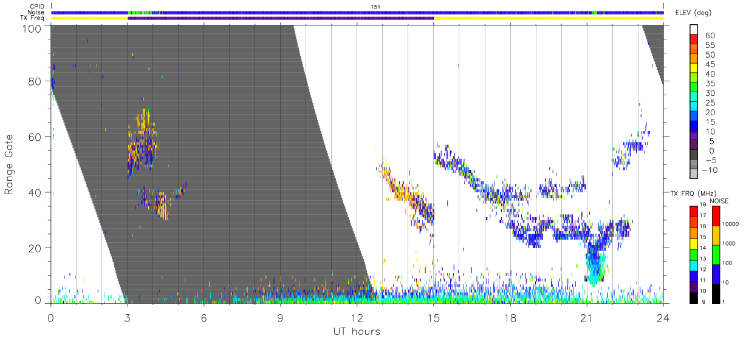Image resolution: width=746 pixels, height=344 pixels.
Task: Click the UT hours tick label 21
Action: coord(587,317)
